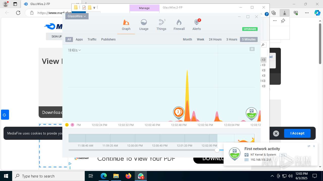Click the First network activity title

pyautogui.click(x=262, y=149)
